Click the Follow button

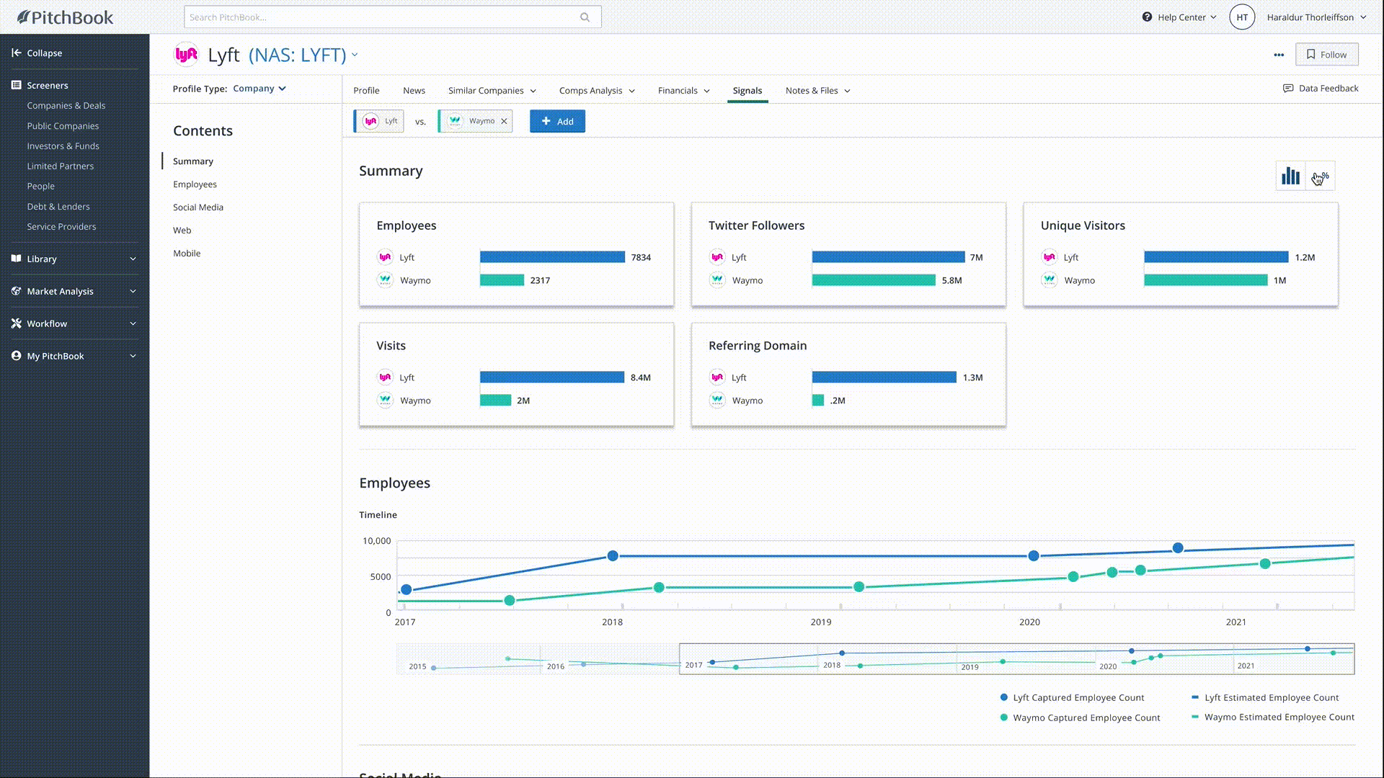(1326, 55)
